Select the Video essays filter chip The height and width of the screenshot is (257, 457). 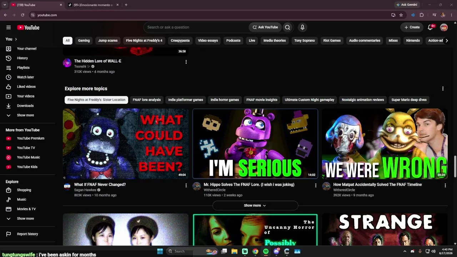(x=208, y=41)
